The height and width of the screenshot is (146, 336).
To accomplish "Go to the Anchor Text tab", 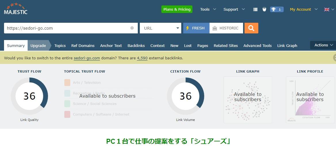I will point(111,45).
